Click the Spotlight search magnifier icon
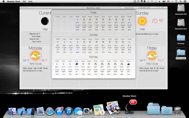This screenshot has height=118, width=189. [x=180, y=1]
